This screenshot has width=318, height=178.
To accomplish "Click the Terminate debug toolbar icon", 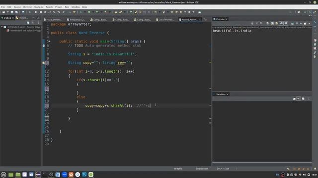I will [45, 12].
